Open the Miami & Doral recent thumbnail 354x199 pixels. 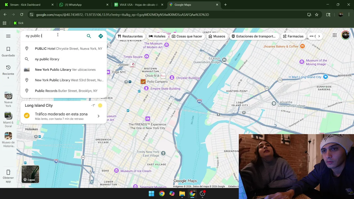pyautogui.click(x=8, y=116)
